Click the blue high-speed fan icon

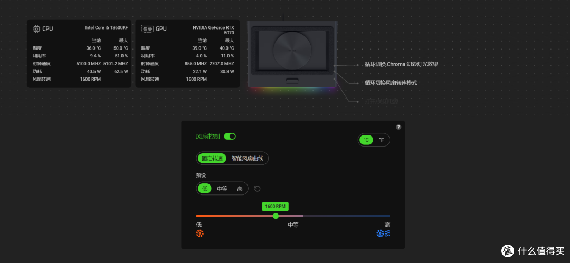[383, 233]
